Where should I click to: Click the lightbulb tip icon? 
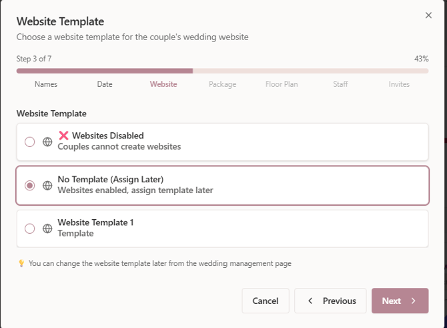point(21,264)
